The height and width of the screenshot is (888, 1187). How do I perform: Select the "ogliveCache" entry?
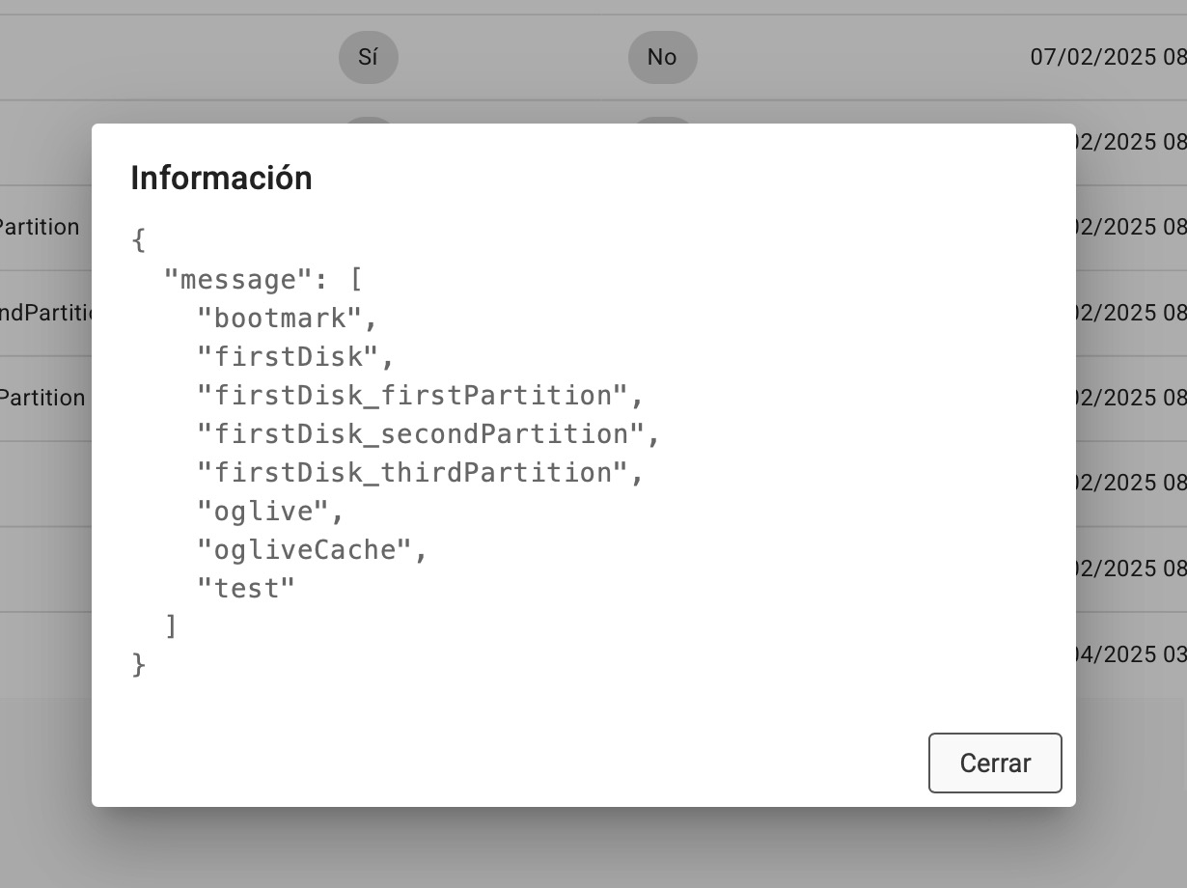(304, 550)
